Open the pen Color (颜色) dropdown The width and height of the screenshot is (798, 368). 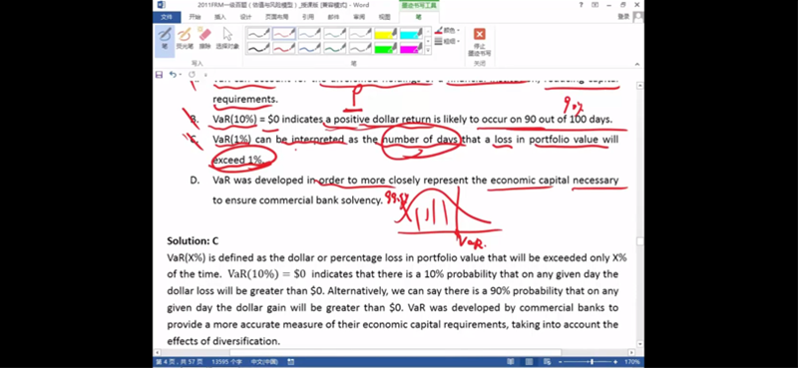(447, 31)
